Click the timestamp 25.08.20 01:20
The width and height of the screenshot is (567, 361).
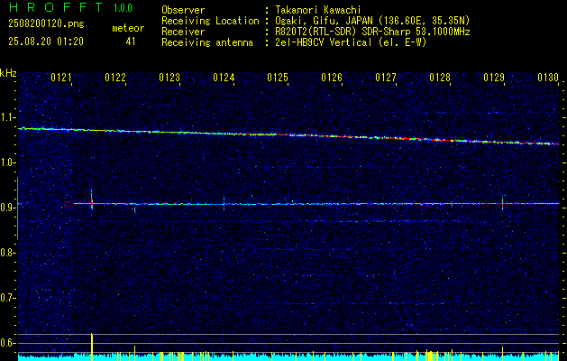(x=46, y=42)
